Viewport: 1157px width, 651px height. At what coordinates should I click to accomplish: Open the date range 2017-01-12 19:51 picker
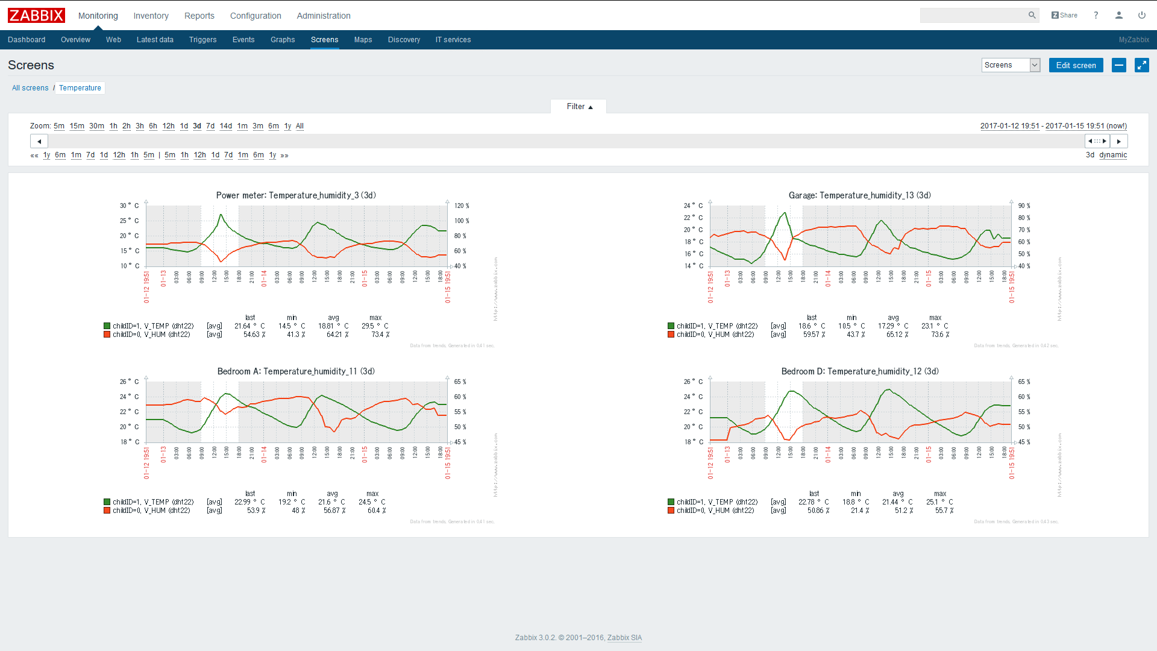(1010, 126)
